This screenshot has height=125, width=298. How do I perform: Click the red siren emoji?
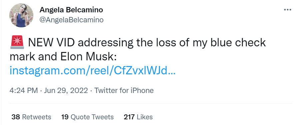17,42
